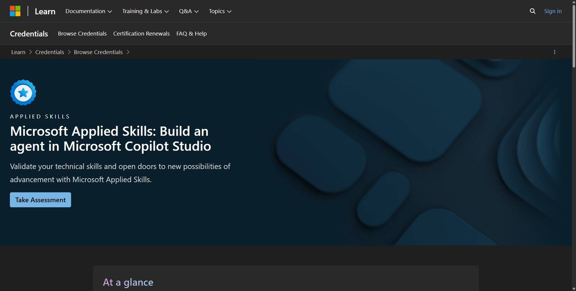
Task: Click the 'APPLIED SKILLS' label text
Action: click(40, 116)
